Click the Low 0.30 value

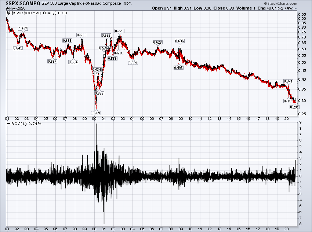202,8
